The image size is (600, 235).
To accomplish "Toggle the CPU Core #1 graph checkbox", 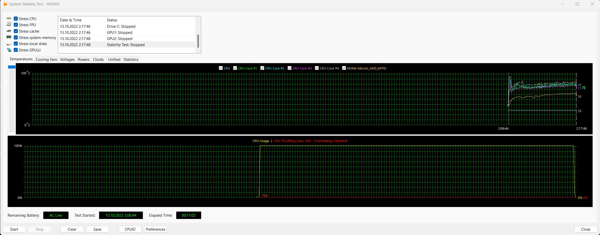I will [235, 68].
